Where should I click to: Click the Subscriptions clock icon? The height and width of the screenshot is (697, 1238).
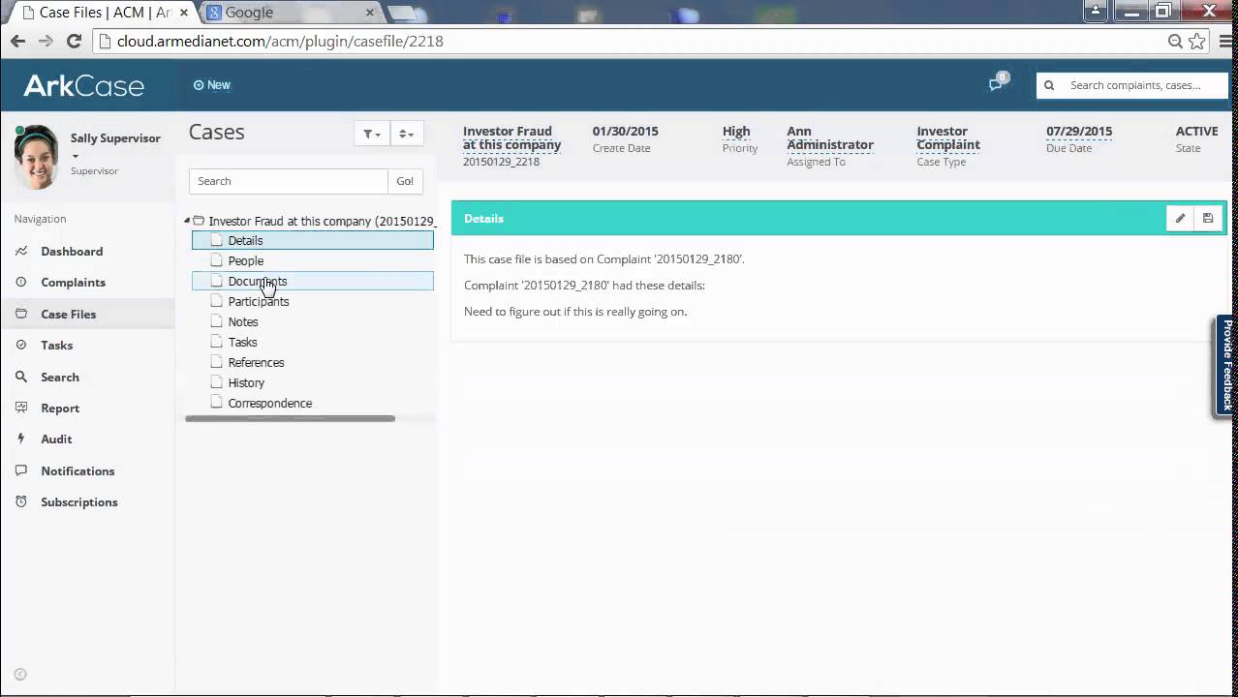point(21,502)
